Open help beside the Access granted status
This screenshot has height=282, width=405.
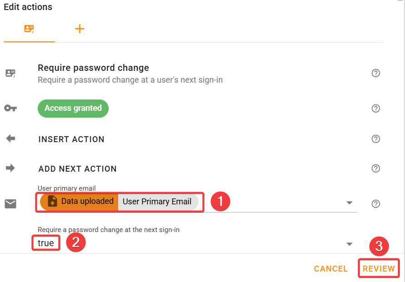click(x=375, y=108)
